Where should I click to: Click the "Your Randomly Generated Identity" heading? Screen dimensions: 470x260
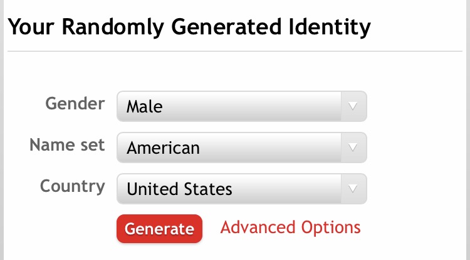(x=189, y=27)
